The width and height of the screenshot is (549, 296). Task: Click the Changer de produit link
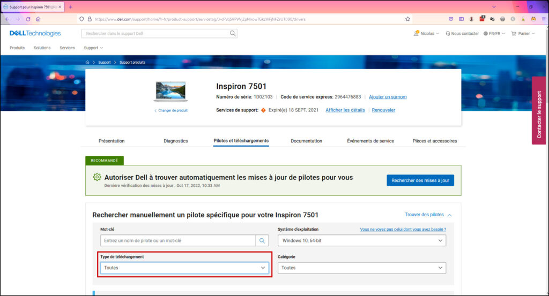[x=171, y=110]
